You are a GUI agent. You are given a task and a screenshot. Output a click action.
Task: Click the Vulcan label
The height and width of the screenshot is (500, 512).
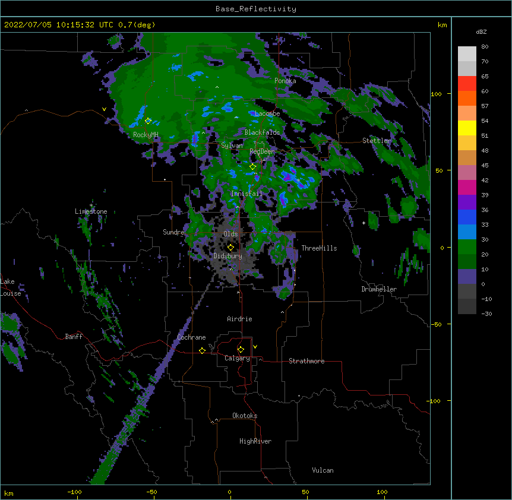[323, 470]
